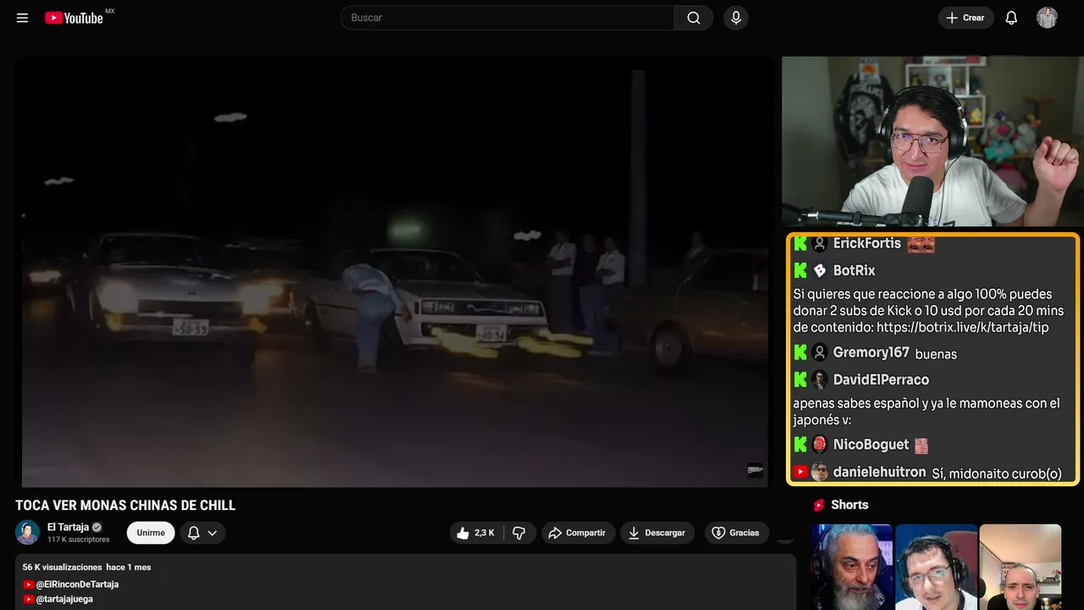The image size is (1084, 610).
Task: Click the Kick icon beside NicoBoguet
Action: pyautogui.click(x=799, y=444)
